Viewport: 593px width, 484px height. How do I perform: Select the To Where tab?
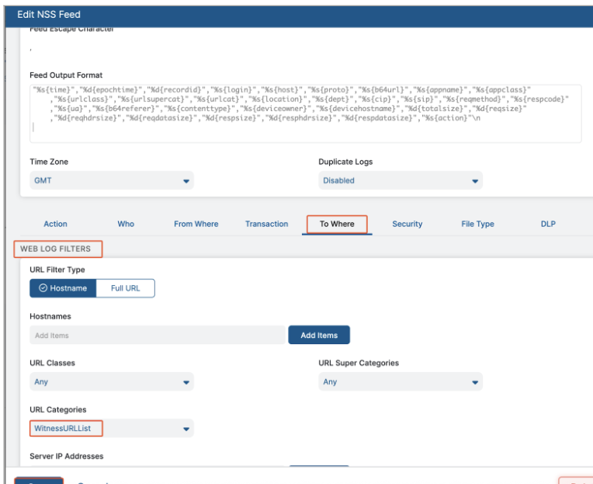point(337,224)
